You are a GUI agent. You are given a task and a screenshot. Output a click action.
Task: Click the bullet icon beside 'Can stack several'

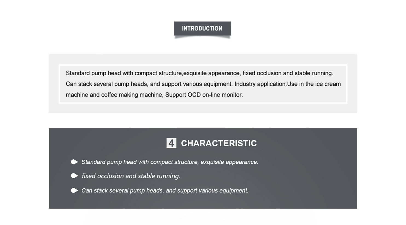(74, 190)
